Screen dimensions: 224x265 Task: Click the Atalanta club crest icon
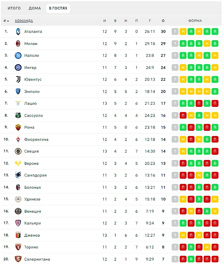coord(18,31)
